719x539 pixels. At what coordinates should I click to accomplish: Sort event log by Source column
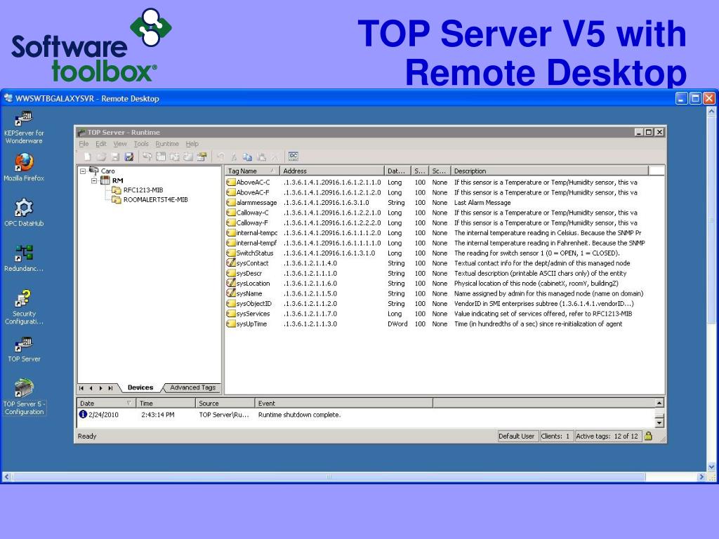(225, 404)
